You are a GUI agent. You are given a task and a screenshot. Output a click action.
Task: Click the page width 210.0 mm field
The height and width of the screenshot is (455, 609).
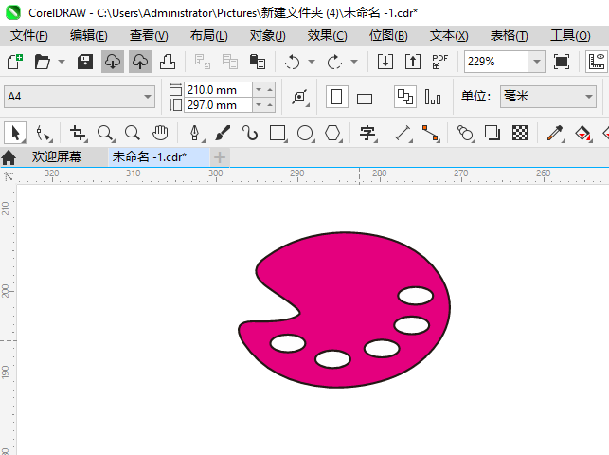218,90
